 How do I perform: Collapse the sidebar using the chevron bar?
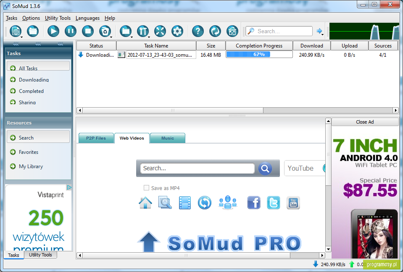(x=38, y=44)
